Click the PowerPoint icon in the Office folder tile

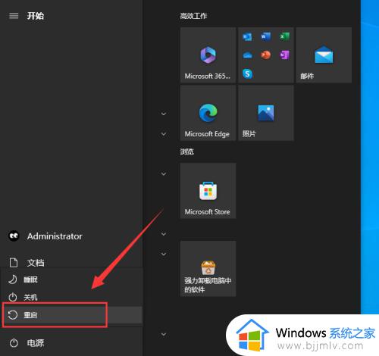[x=265, y=55]
